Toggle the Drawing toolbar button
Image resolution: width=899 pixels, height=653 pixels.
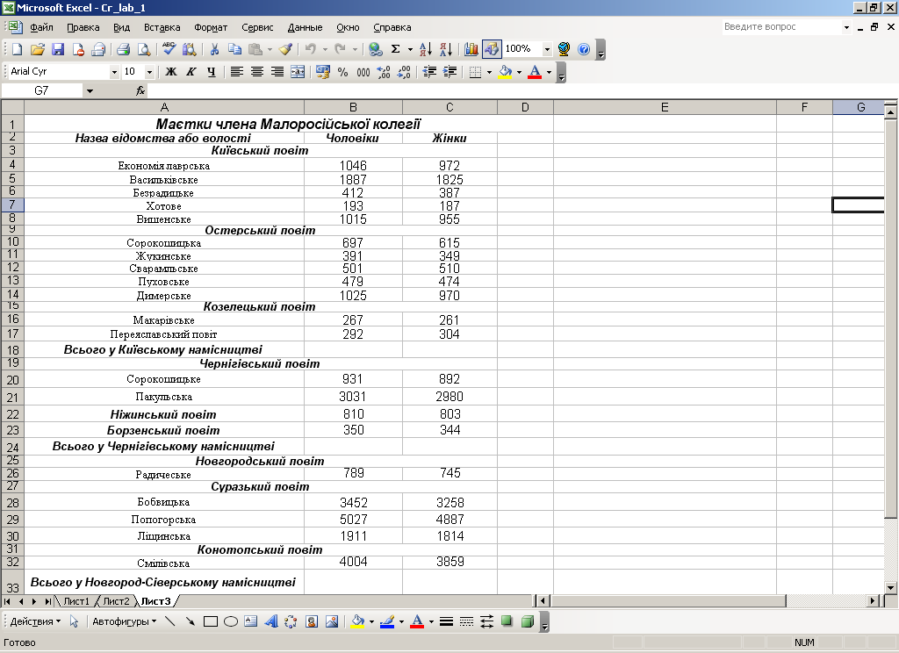pyautogui.click(x=492, y=49)
